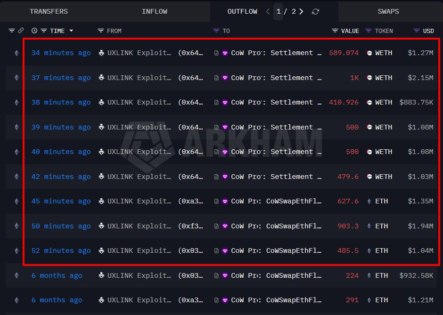This screenshot has width=443, height=315.
Task: Open the USD column filter
Action: (417, 31)
